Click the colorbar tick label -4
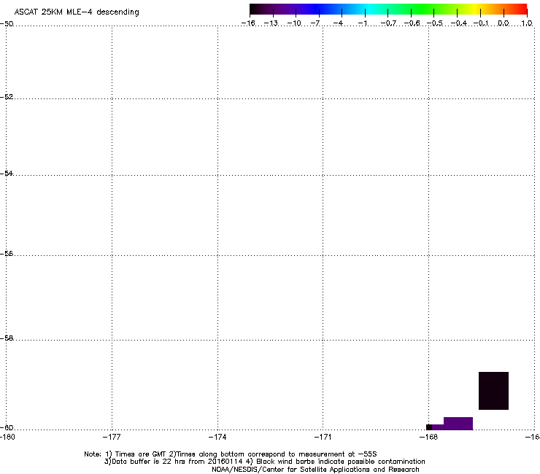 tap(338, 23)
